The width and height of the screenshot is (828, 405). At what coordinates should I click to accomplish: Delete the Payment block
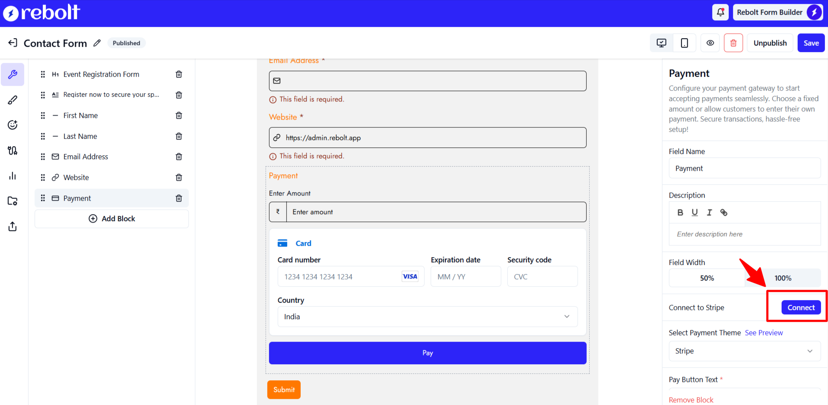179,198
